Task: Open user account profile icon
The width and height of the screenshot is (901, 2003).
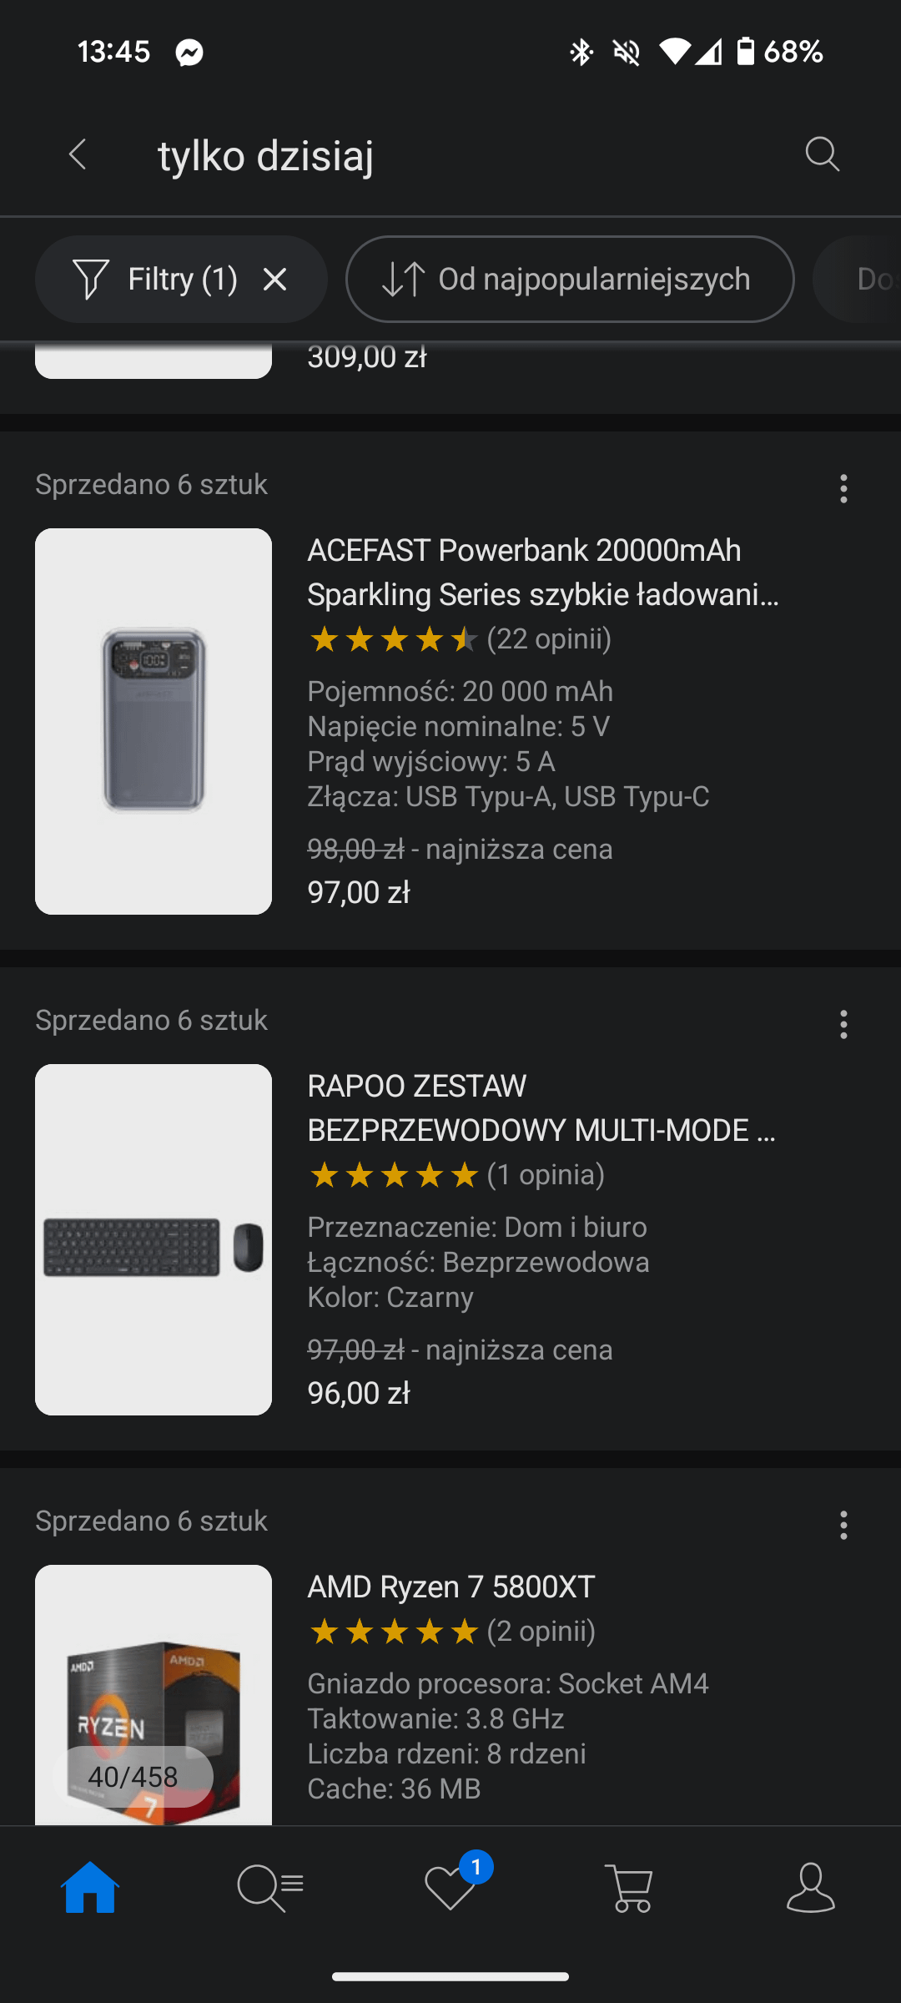Action: [x=811, y=1887]
